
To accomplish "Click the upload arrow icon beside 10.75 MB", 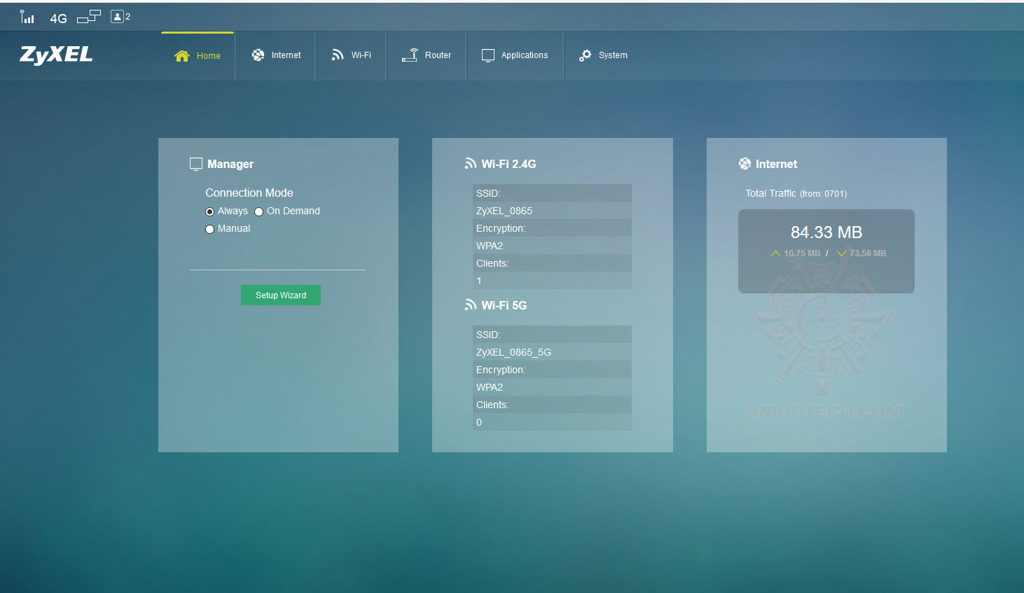I will tap(775, 253).
